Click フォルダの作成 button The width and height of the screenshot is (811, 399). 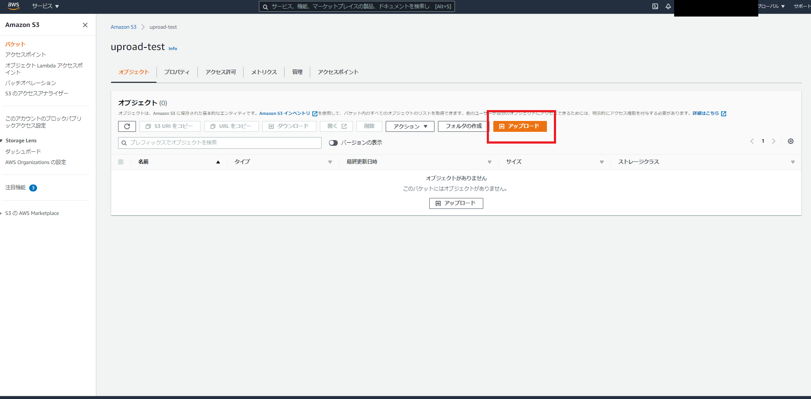(x=464, y=126)
